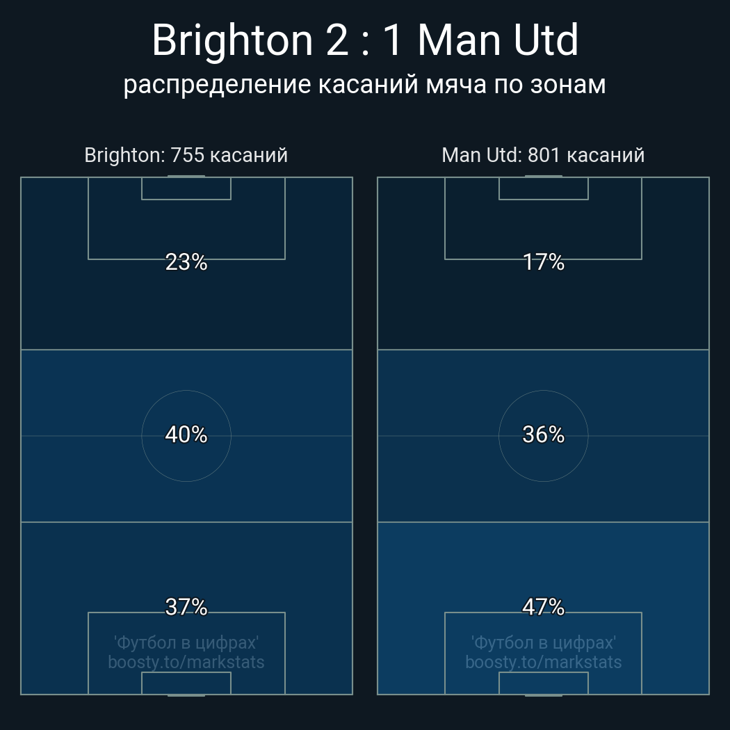Open boosty.to/markstats link on Brighton pitch
The width and height of the screenshot is (730, 730).
186,662
